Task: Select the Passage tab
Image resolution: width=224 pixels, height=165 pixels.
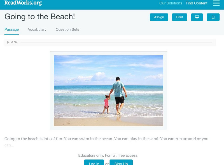Action: [11, 29]
